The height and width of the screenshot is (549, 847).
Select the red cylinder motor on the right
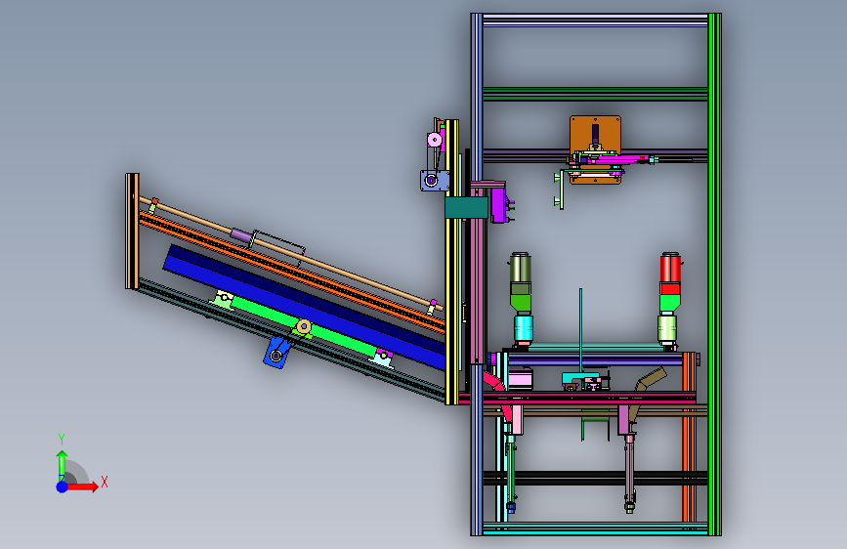[670, 274]
